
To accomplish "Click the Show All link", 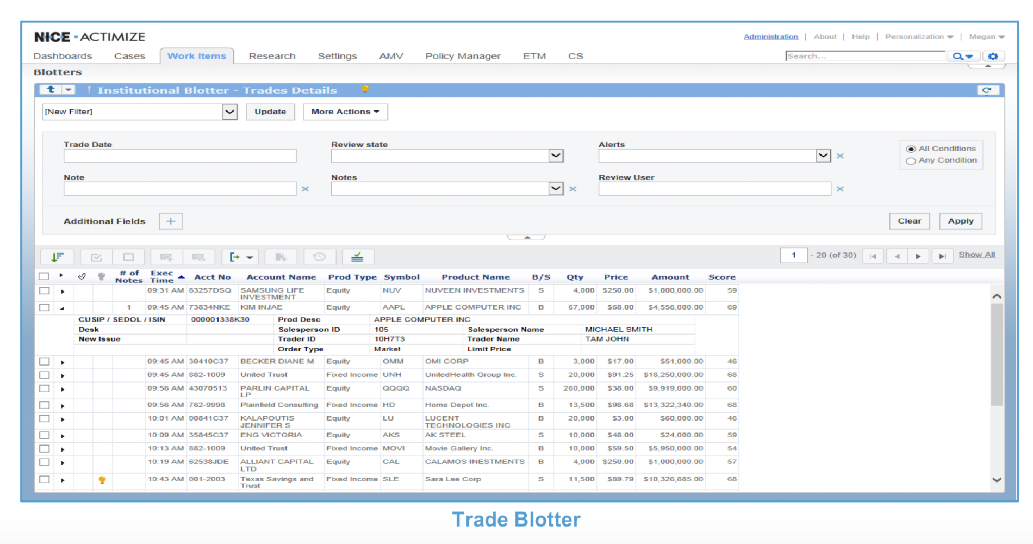I will click(x=976, y=255).
